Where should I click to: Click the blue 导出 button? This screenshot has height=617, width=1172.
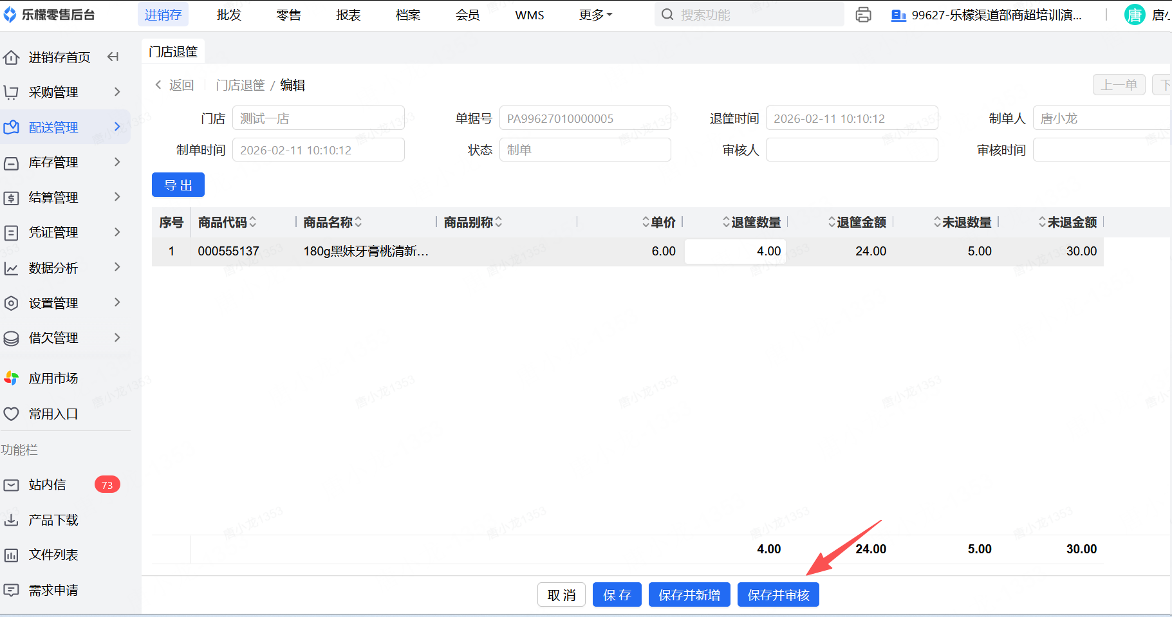point(178,185)
